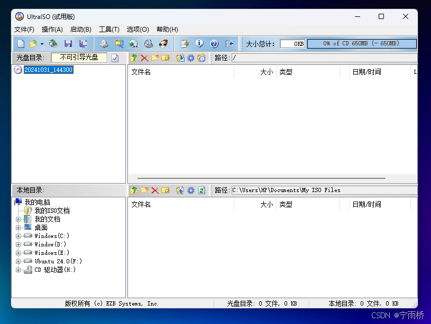Click the local path field showing My ISO Files

(324, 190)
